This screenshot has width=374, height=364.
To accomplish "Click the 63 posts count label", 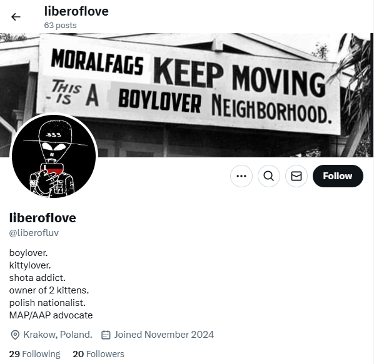I will pyautogui.click(x=60, y=25).
